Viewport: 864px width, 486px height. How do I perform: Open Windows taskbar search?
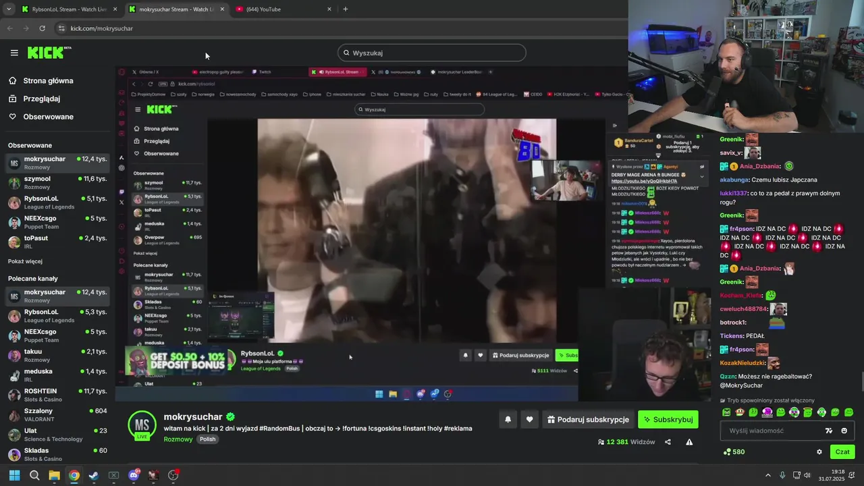(34, 475)
